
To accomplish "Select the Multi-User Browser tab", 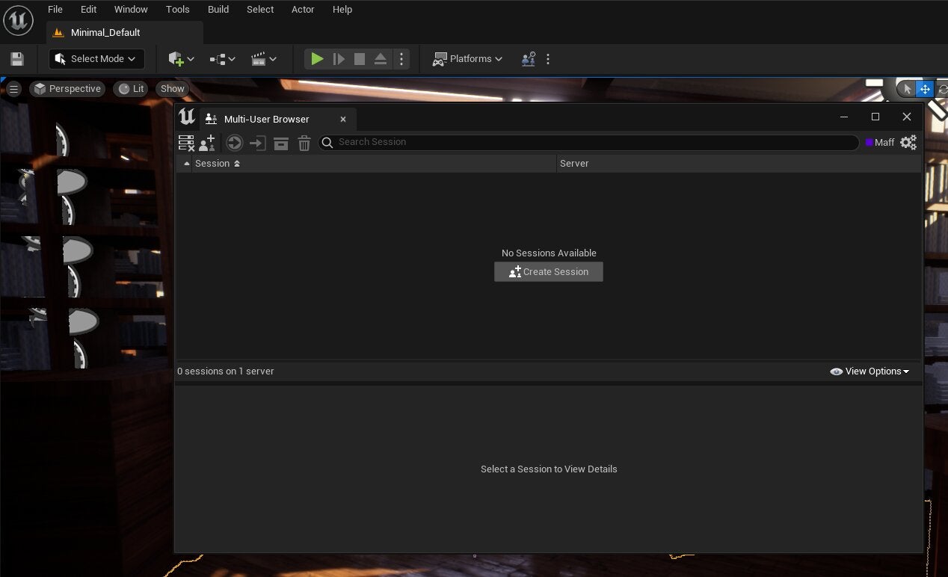I will coord(266,119).
